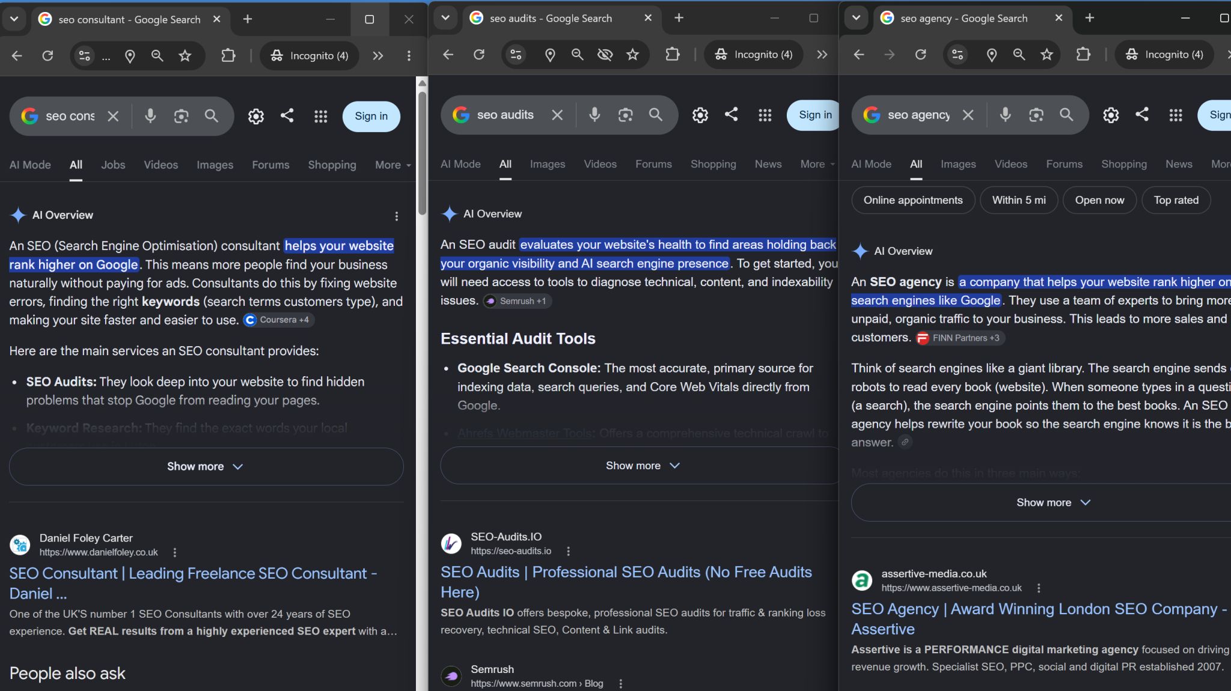Expand Show more in seo consultant AI Overview
This screenshot has height=691, width=1231.
click(206, 466)
